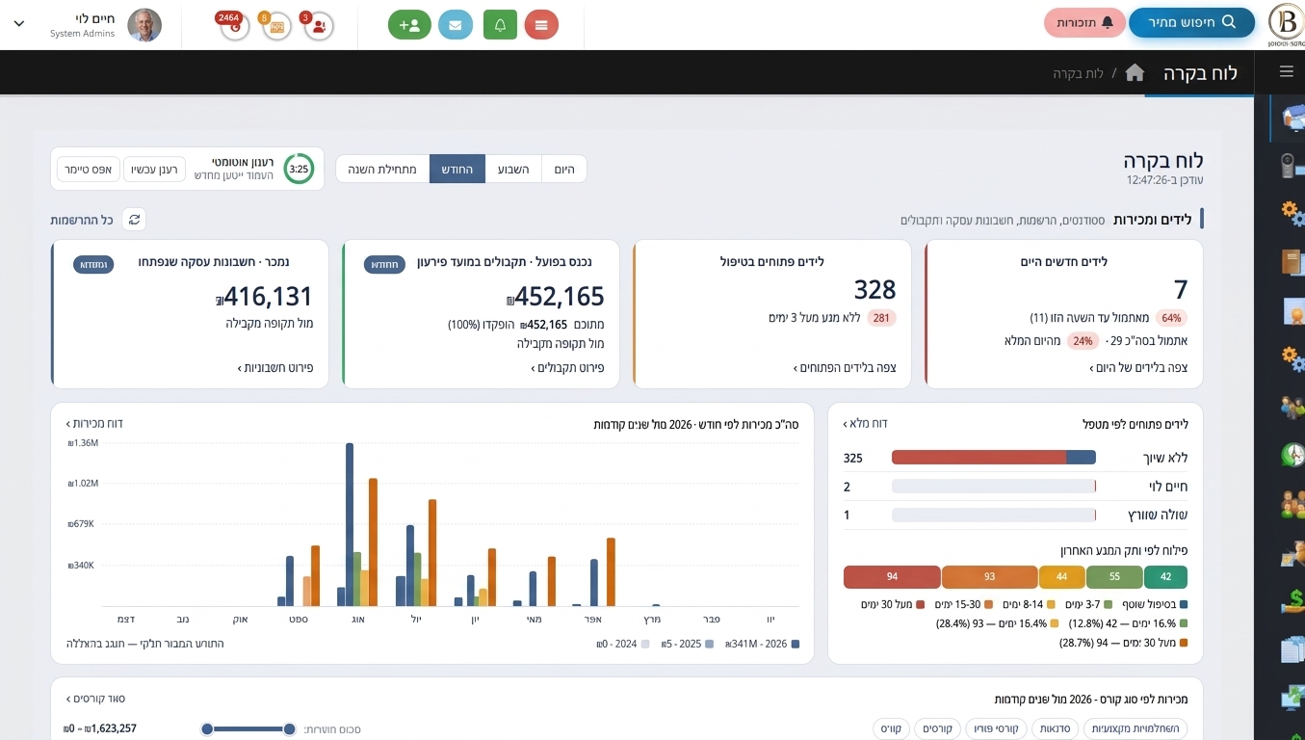This screenshot has width=1305, height=740.
Task: Open the פירוט חשבוניות link
Action: point(274,368)
